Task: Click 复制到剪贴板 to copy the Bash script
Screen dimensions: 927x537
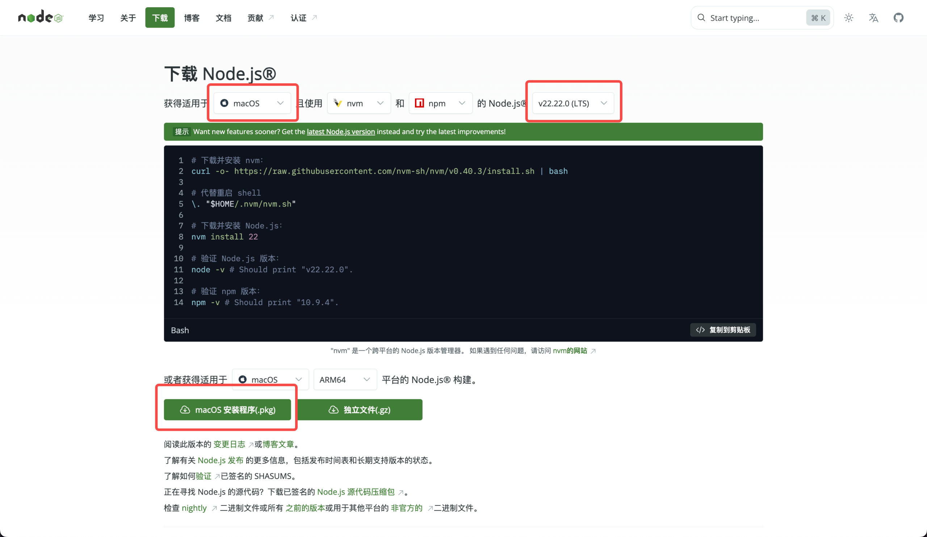Action: pos(722,330)
